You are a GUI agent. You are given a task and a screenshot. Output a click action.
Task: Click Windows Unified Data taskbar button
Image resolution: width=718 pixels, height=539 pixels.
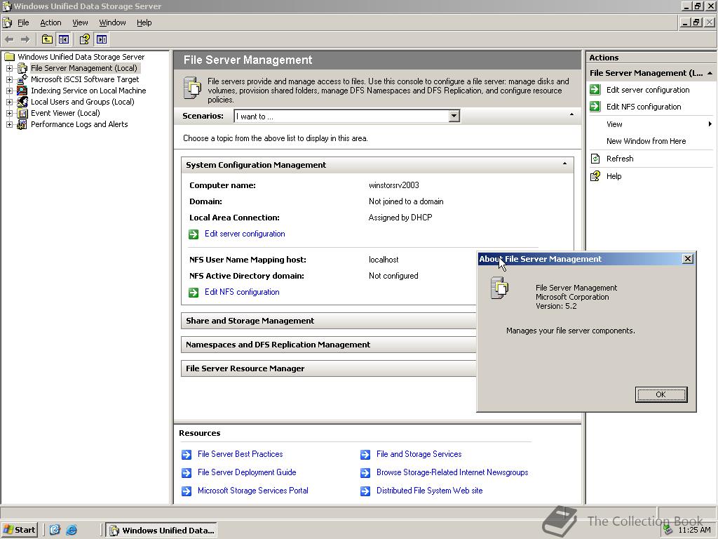[x=161, y=531]
